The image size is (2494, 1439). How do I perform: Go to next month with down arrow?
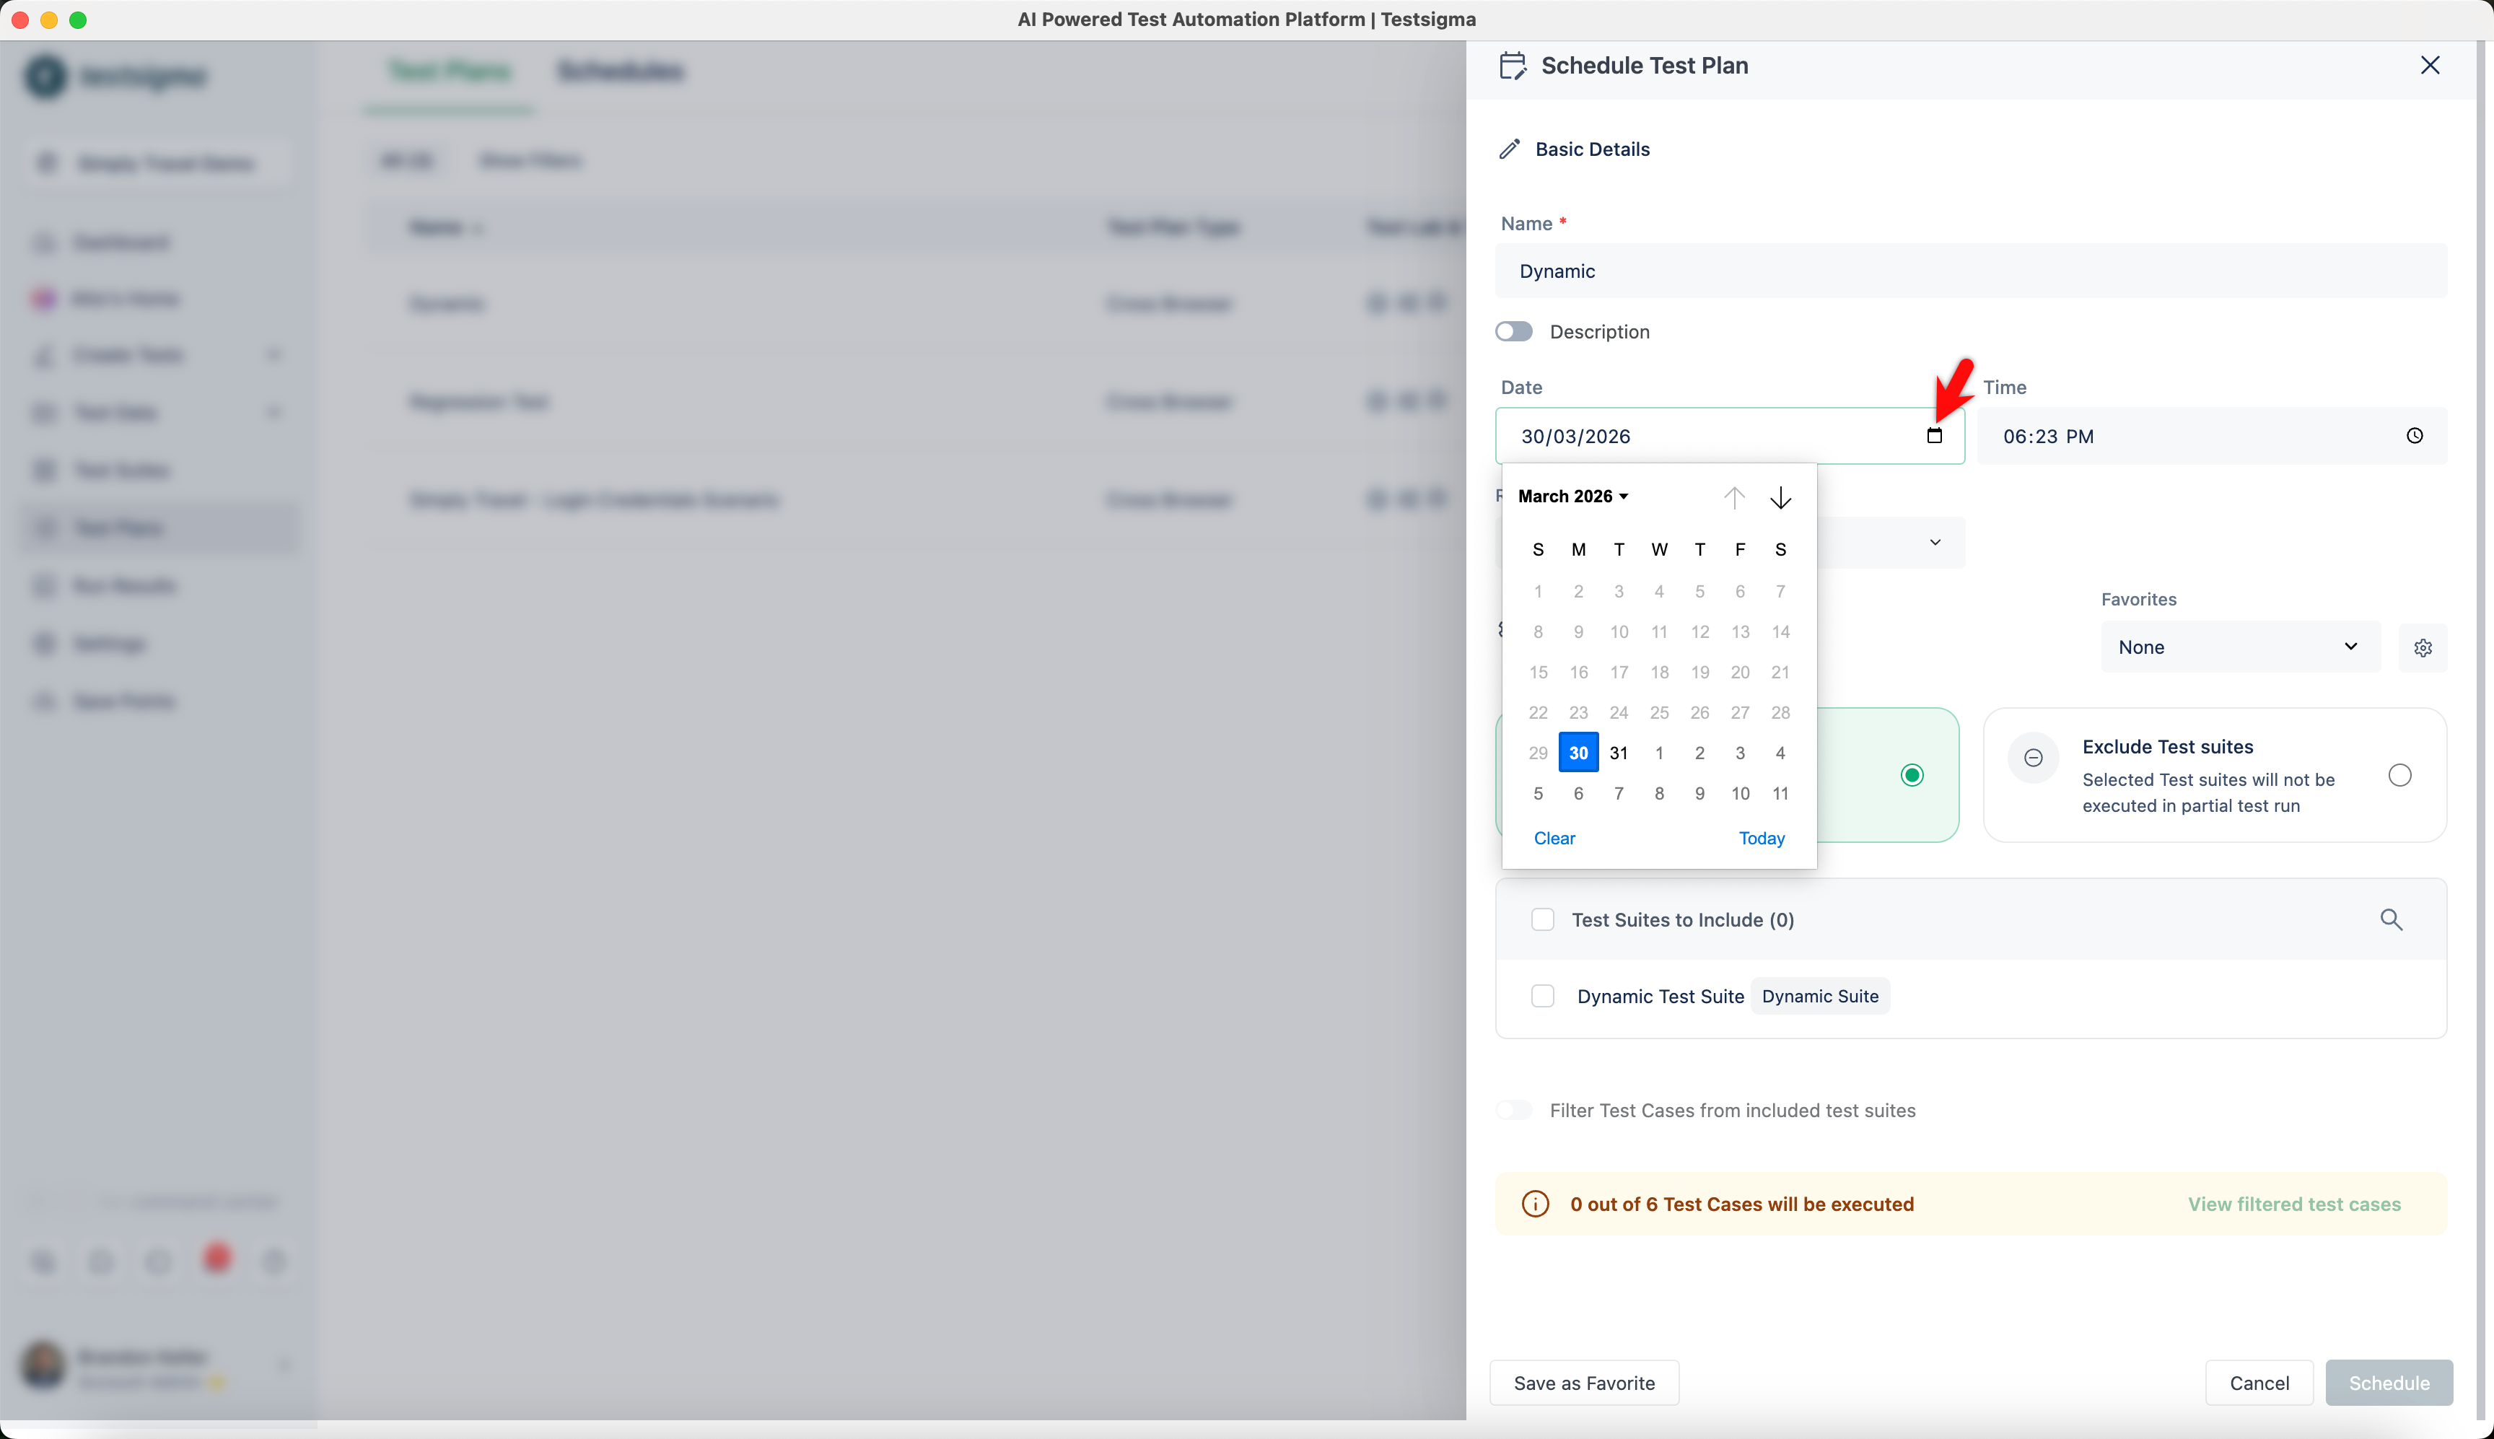[x=1780, y=497]
